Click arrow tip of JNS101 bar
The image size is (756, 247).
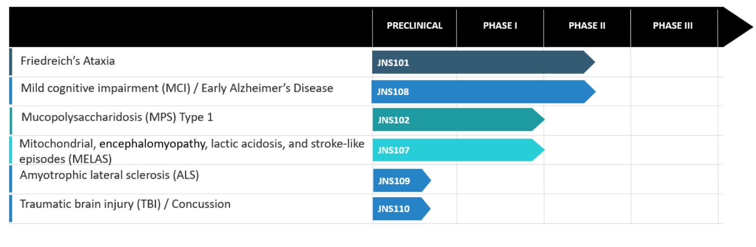tap(589, 62)
